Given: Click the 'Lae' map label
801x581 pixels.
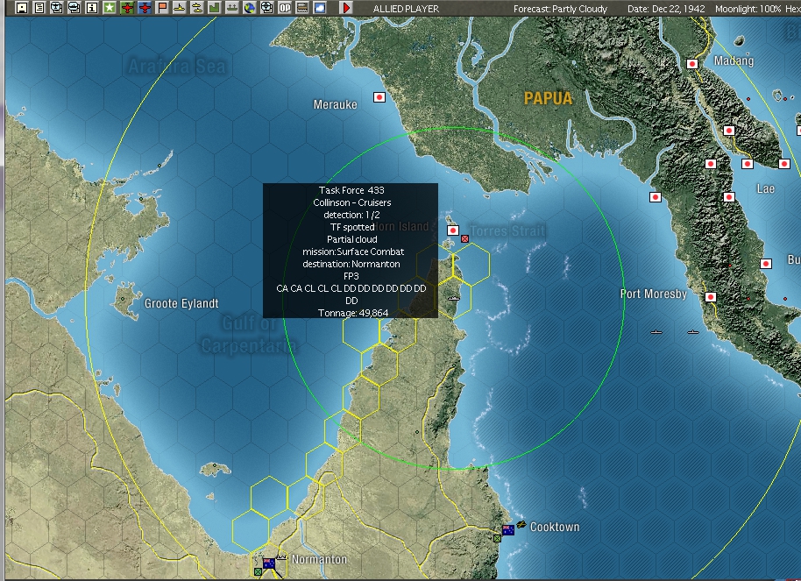Looking at the screenshot, I should [765, 189].
